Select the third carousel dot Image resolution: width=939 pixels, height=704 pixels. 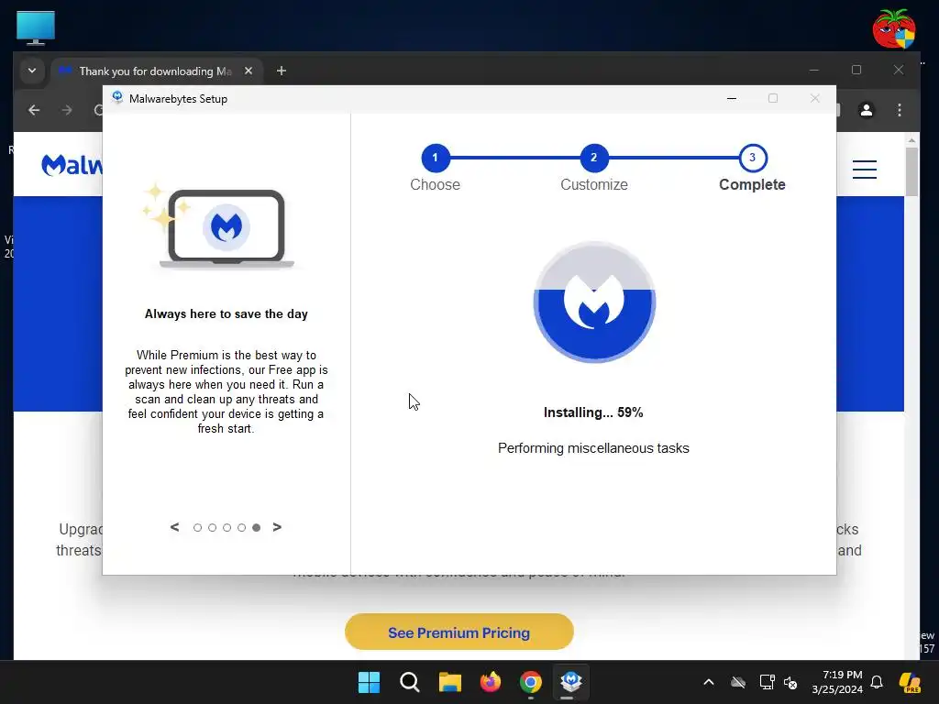[227, 527]
